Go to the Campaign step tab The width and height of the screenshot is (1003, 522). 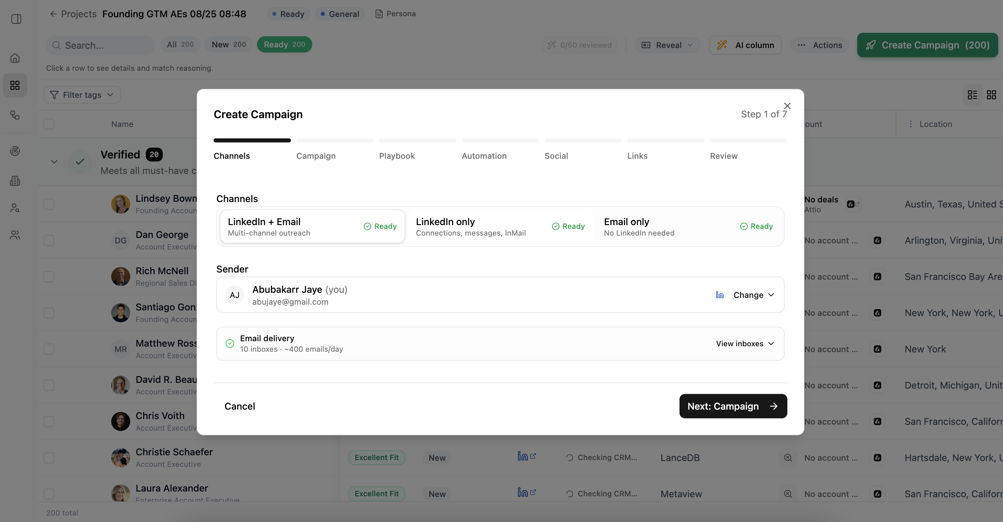[316, 156]
